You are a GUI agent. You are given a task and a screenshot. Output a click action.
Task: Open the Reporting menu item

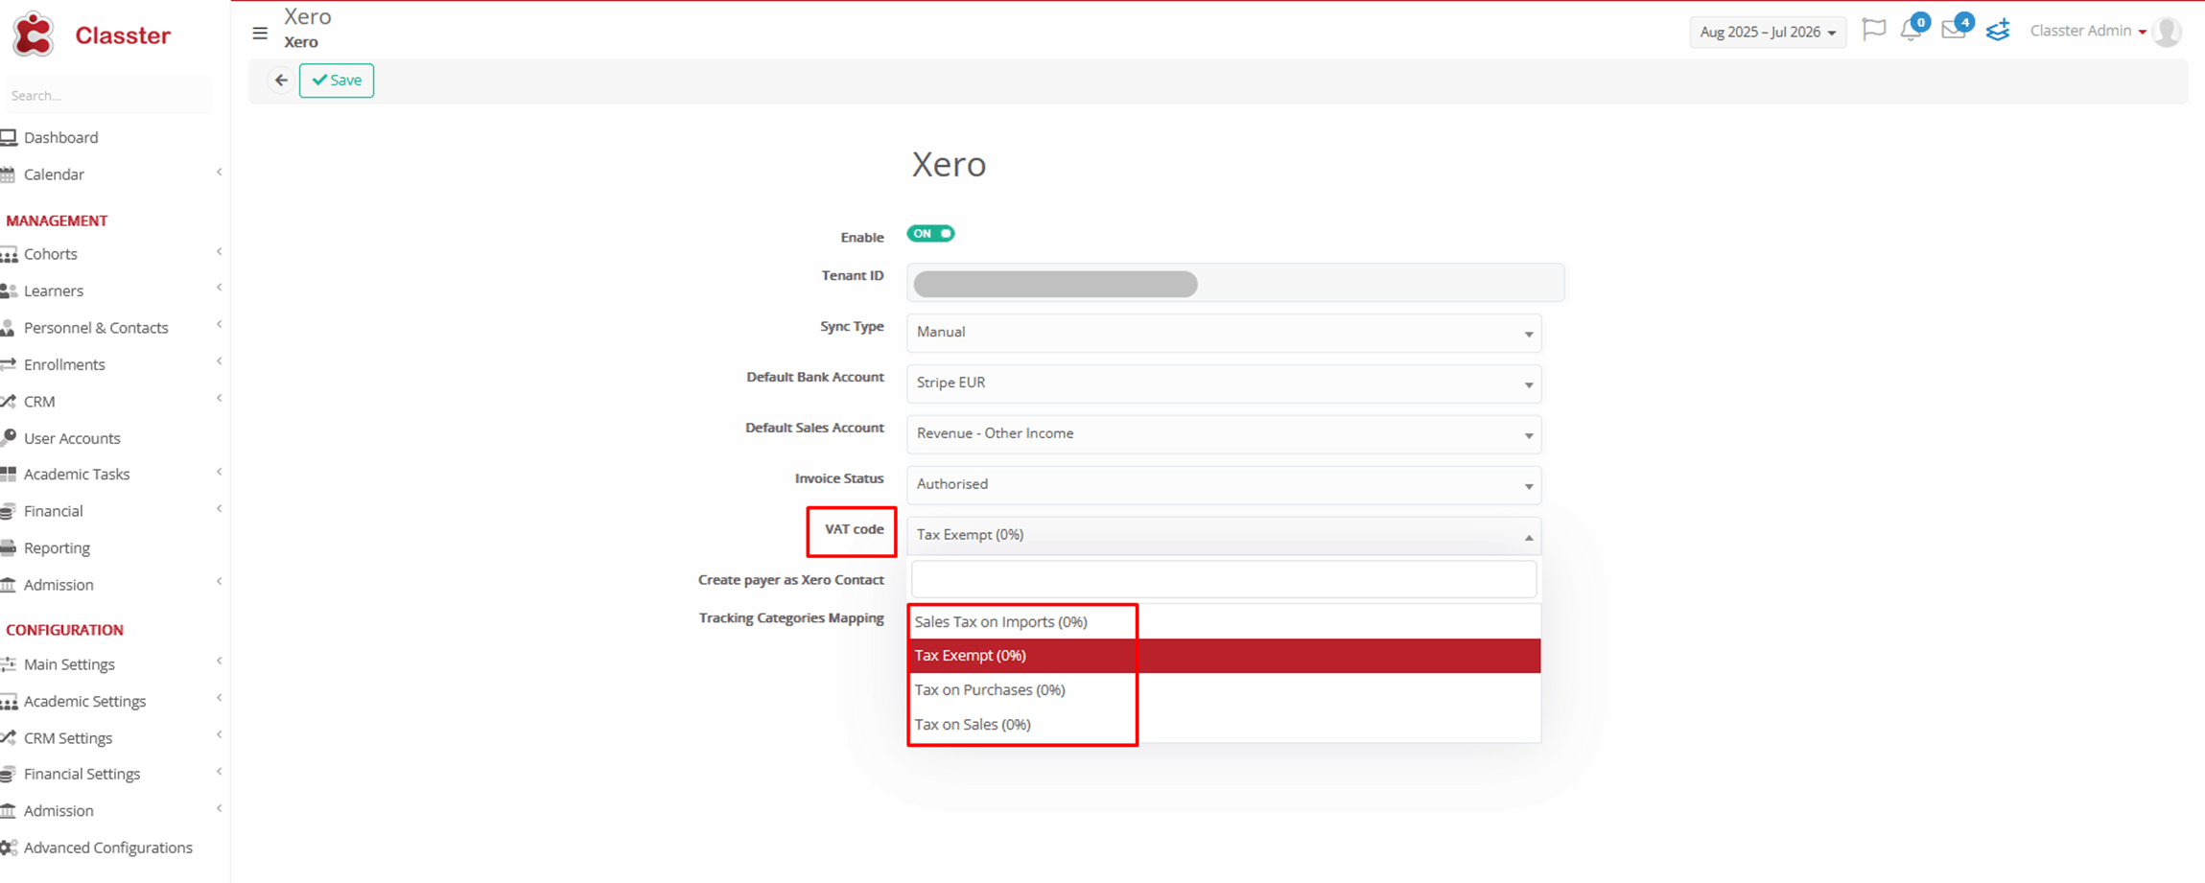(57, 548)
